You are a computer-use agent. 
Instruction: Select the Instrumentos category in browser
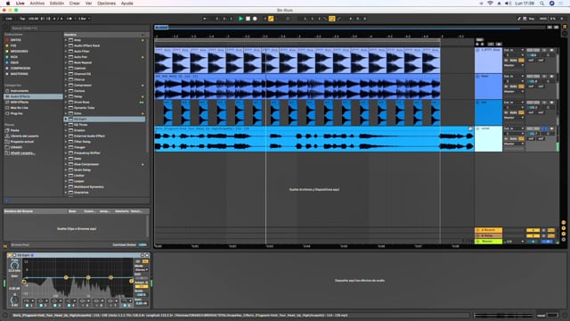(x=20, y=91)
